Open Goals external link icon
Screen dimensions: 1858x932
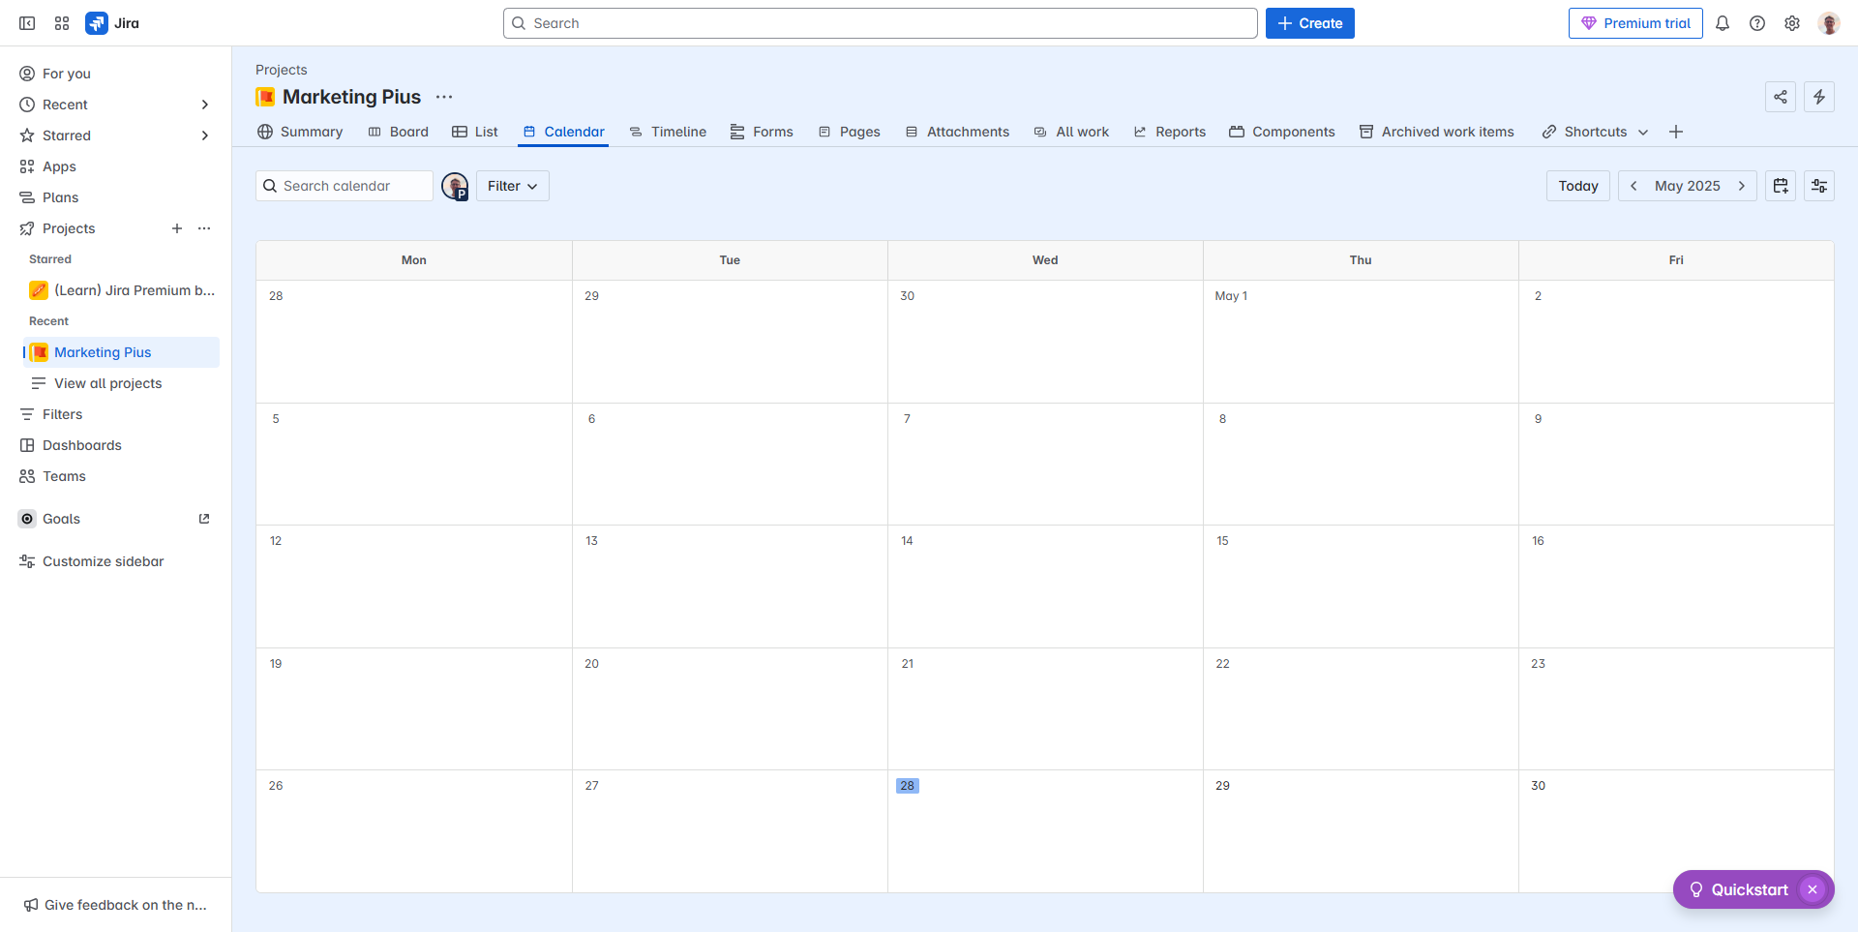(x=204, y=519)
